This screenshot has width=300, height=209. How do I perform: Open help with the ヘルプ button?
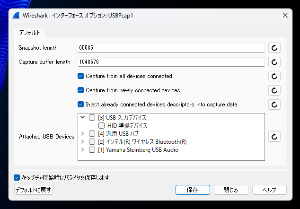point(269,190)
